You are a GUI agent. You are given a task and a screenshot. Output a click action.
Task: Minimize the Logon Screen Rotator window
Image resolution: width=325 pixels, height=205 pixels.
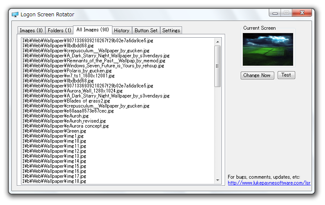[x=275, y=13]
